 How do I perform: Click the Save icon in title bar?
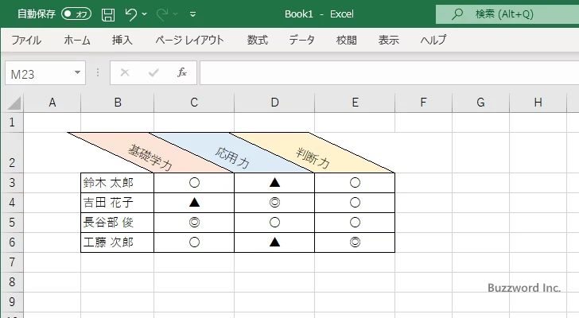(x=108, y=14)
